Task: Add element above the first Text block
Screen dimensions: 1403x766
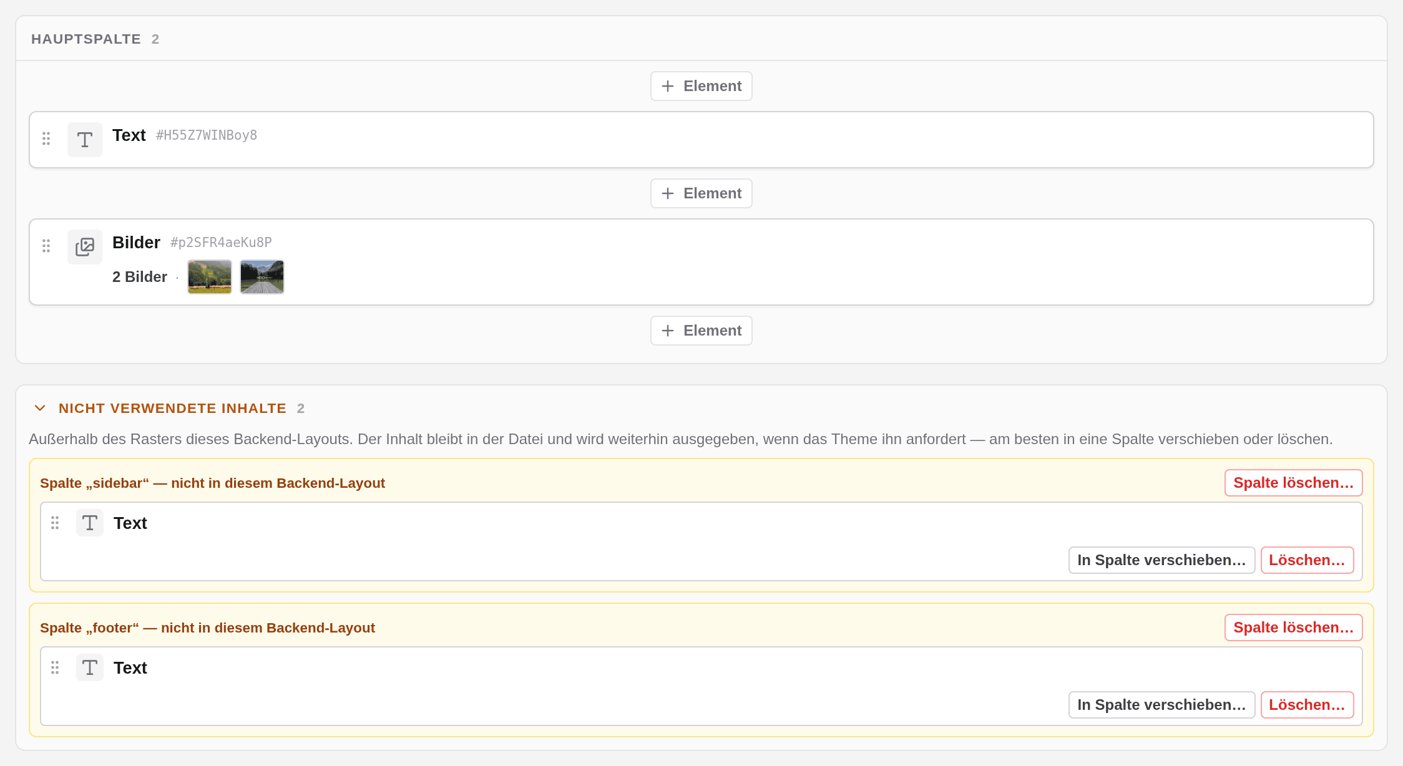Action: coord(701,86)
